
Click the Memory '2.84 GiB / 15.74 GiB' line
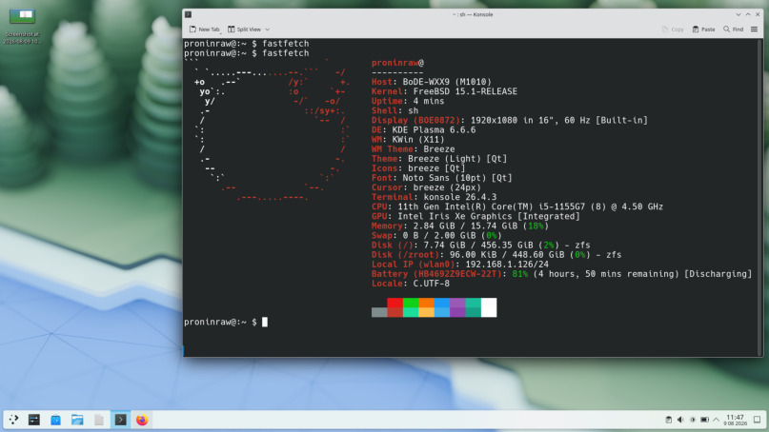click(x=460, y=226)
